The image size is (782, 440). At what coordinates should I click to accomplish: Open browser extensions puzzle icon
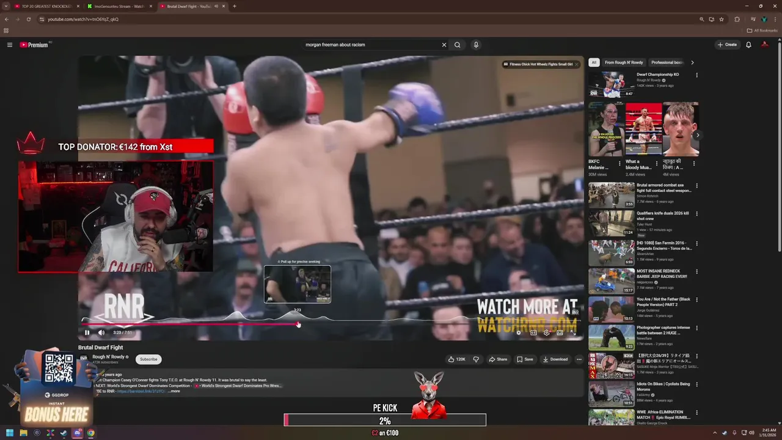click(737, 19)
